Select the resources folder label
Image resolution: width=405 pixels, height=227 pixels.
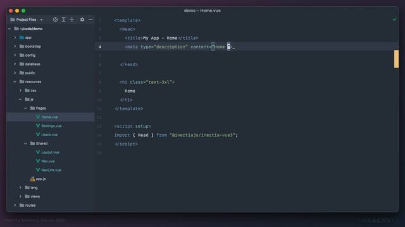click(33, 81)
